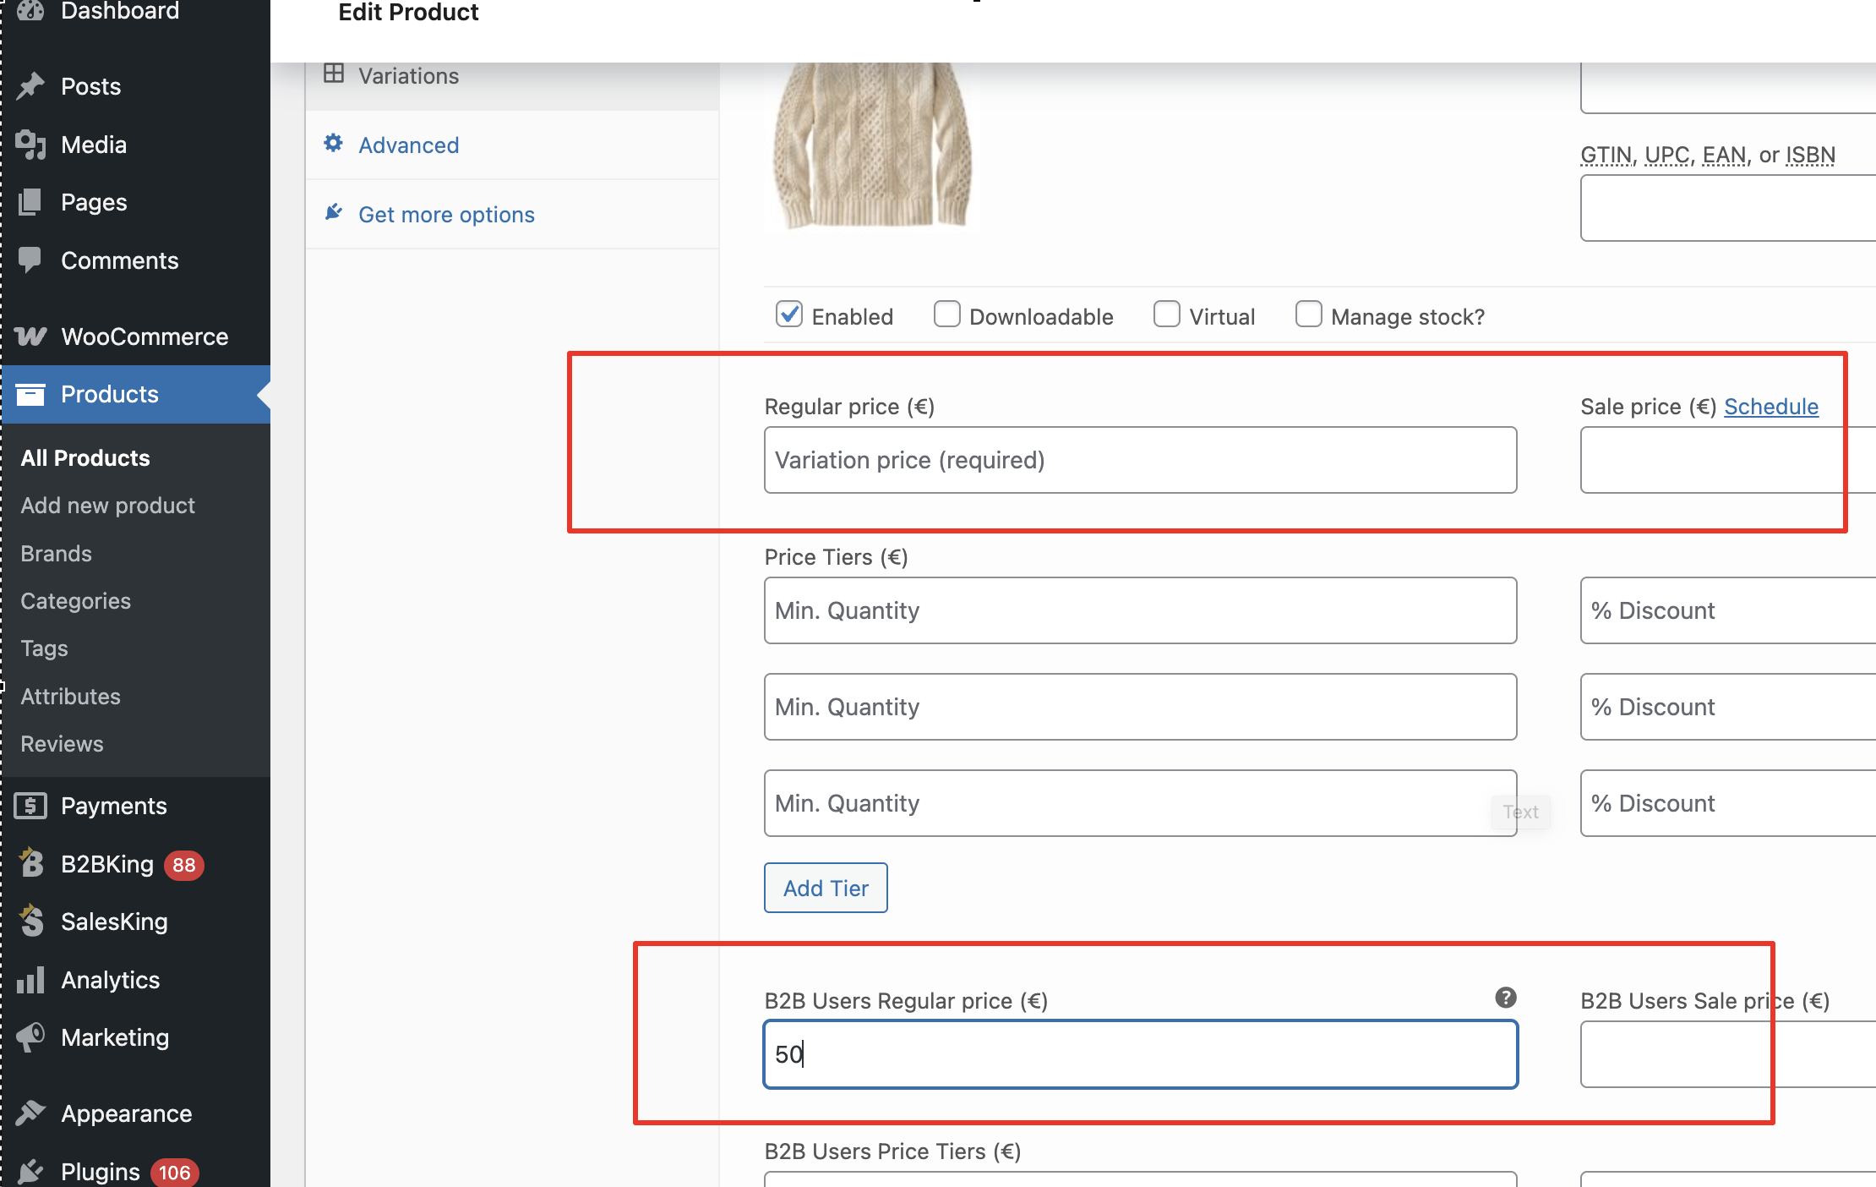Click the Variations grid icon
This screenshot has width=1876, height=1187.
coord(334,74)
